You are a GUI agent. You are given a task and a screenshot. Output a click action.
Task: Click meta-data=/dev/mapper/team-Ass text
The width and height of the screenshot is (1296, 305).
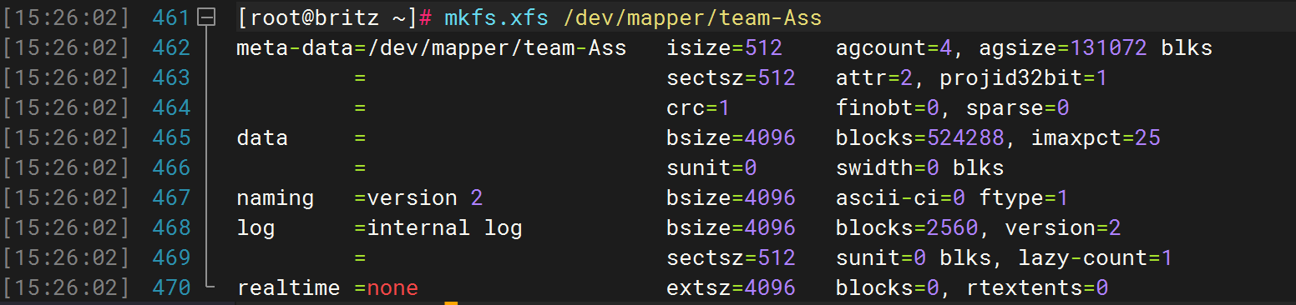pos(432,47)
